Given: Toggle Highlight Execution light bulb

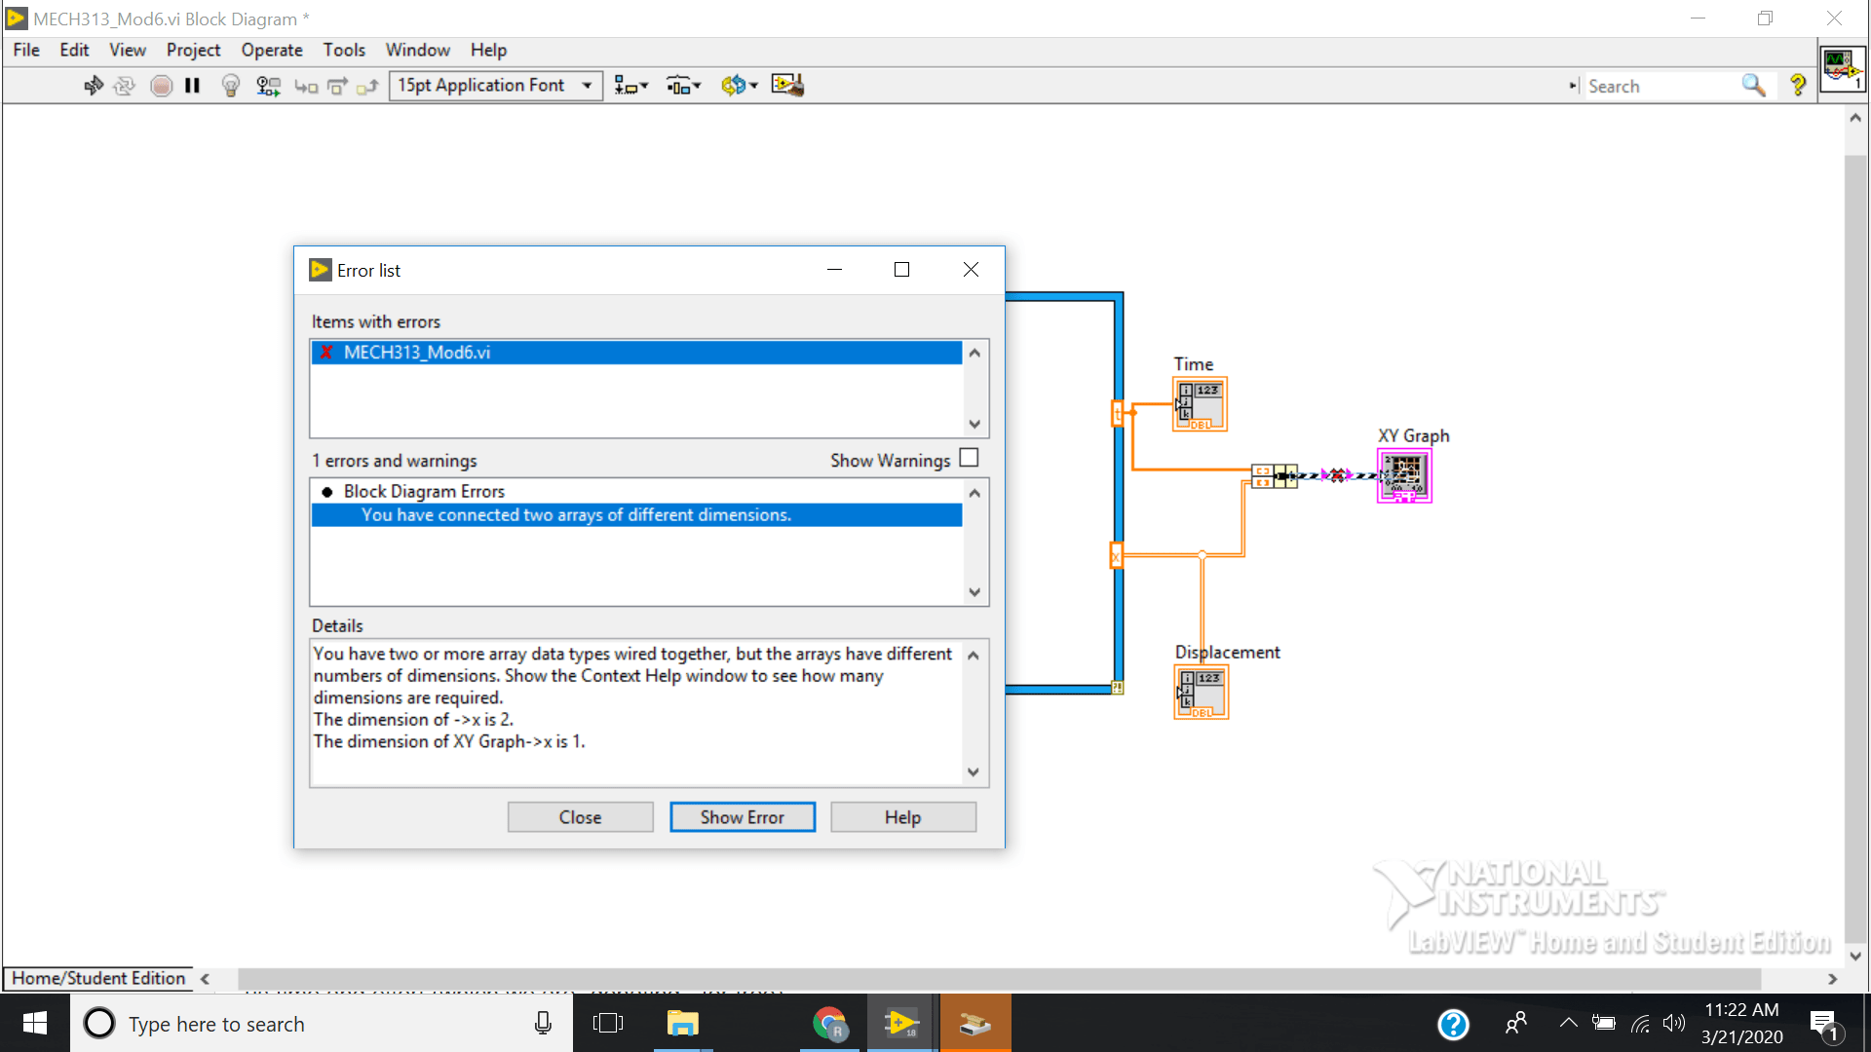Looking at the screenshot, I should [x=230, y=86].
